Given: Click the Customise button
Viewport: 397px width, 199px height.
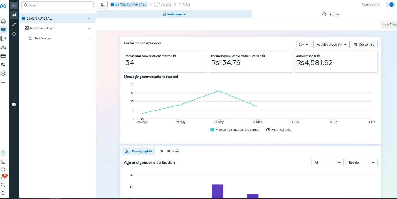Looking at the screenshot, I should [364, 45].
